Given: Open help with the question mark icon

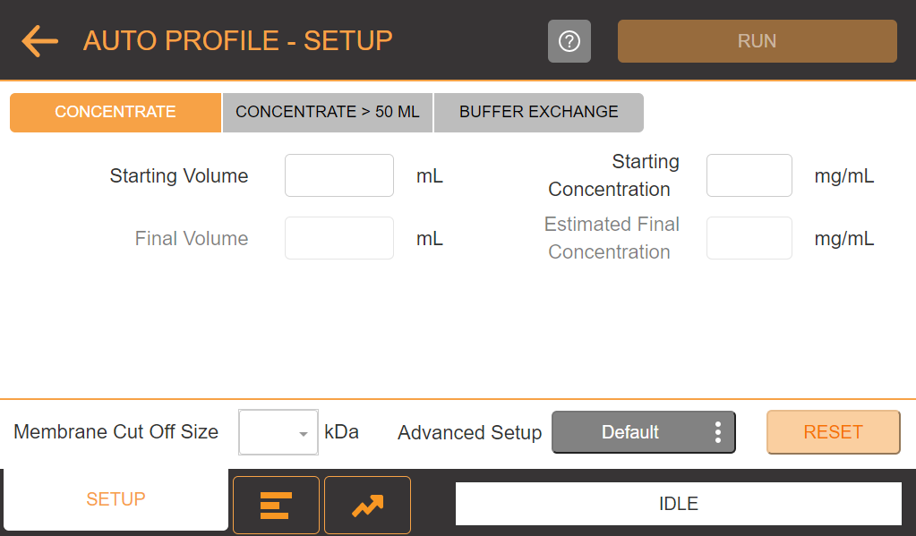Looking at the screenshot, I should pos(569,41).
